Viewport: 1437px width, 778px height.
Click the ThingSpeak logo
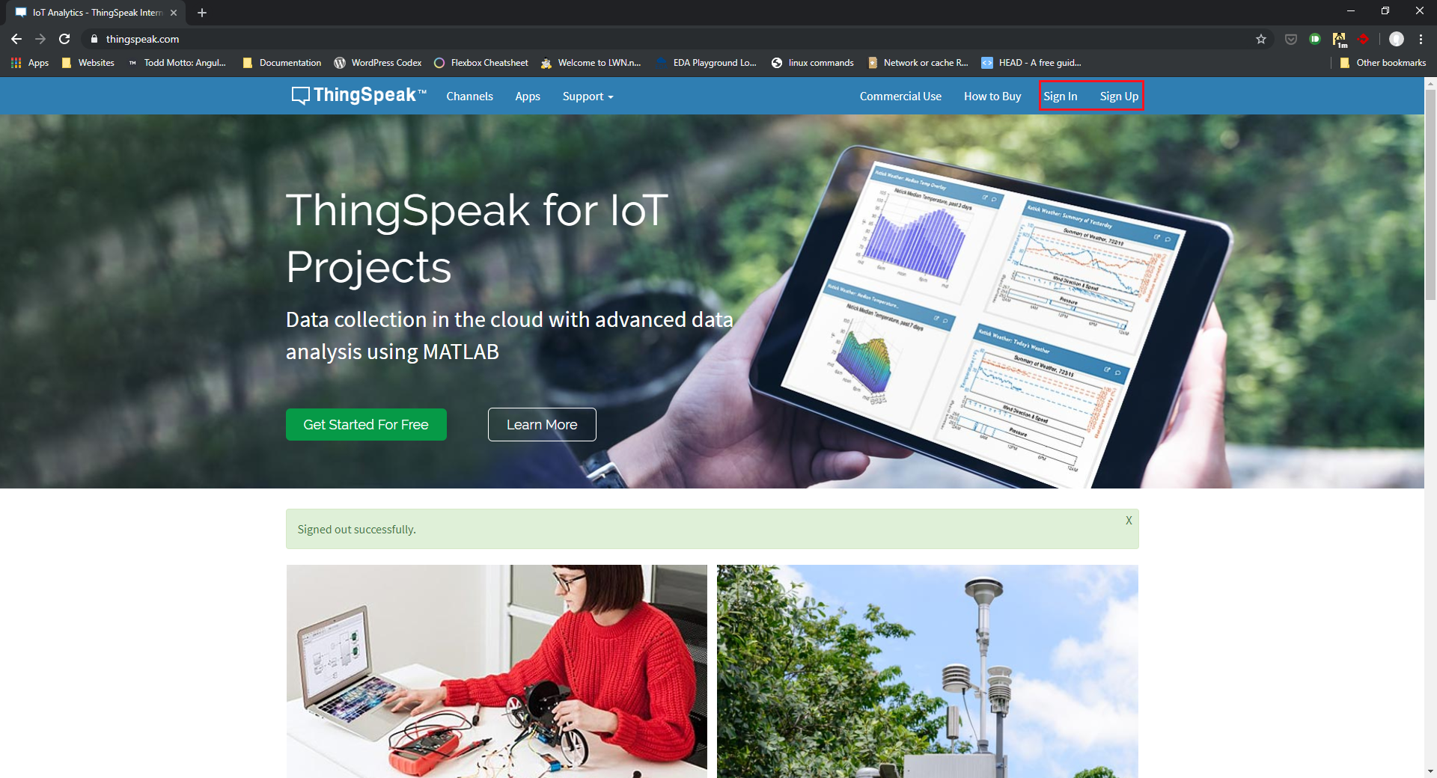pyautogui.click(x=359, y=96)
